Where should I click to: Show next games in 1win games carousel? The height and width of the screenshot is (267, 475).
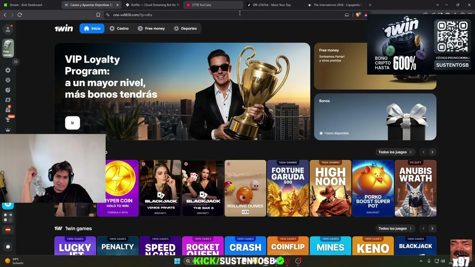(432, 228)
